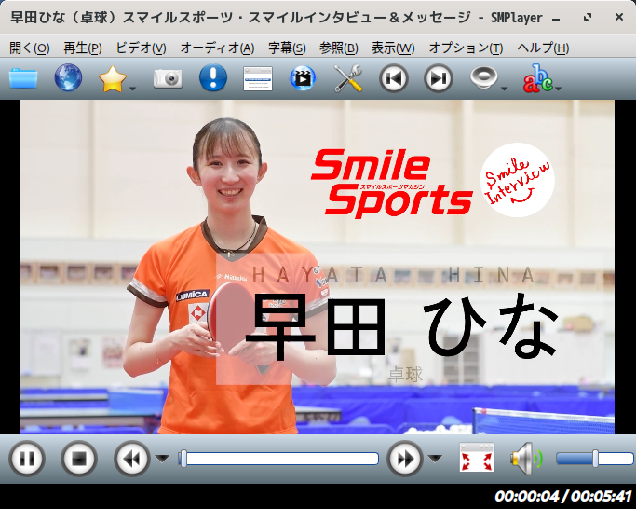Image resolution: width=636 pixels, height=509 pixels.
Task: Click the time display 00:00:04 / 00:05:41
Action: click(563, 496)
